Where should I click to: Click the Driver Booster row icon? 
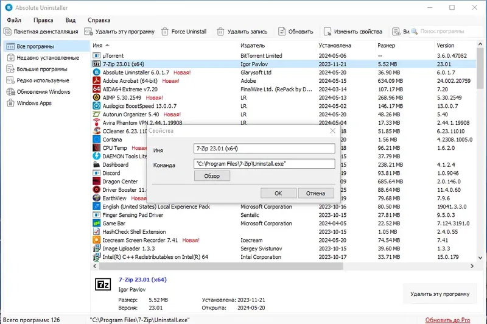[x=97, y=190]
